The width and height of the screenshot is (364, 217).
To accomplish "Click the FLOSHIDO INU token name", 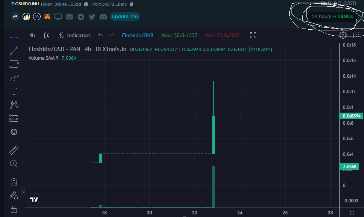I will click(25, 4).
